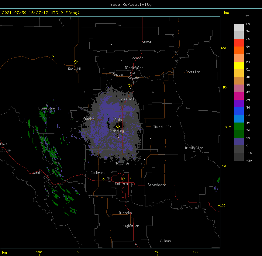Click the Didsbury city label
The image size is (262, 256).
tap(117, 131)
